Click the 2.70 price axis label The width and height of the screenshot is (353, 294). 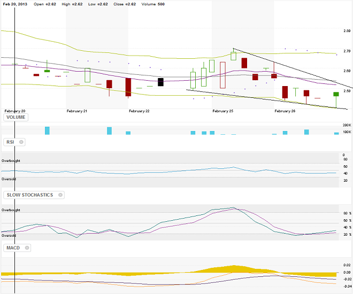click(x=347, y=51)
